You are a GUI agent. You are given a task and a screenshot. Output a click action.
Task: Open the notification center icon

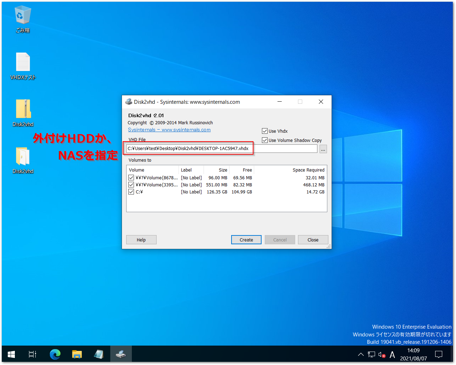click(x=439, y=354)
